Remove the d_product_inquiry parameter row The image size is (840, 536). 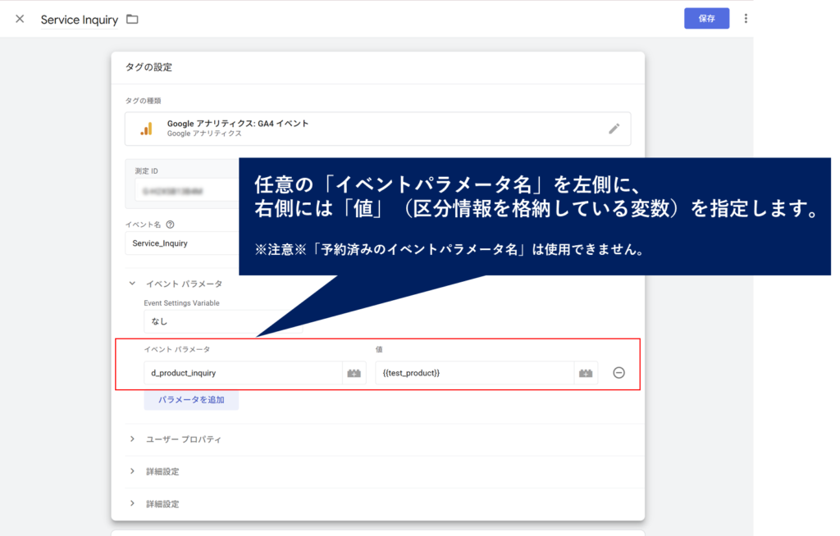pos(619,373)
